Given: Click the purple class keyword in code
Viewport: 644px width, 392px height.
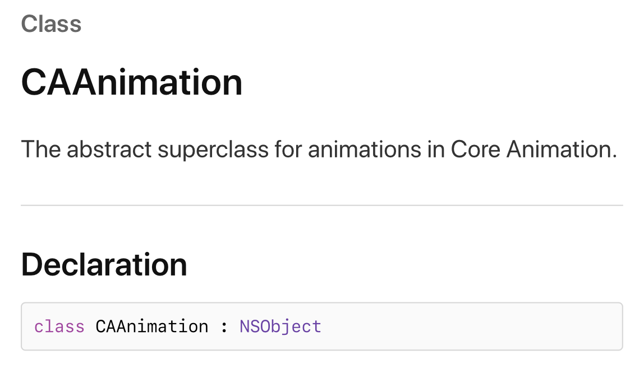Looking at the screenshot, I should click(59, 326).
